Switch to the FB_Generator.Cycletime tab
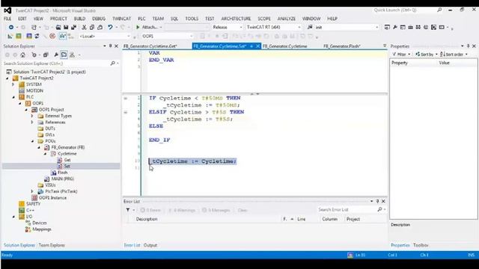This screenshot has height=269, width=479. pyautogui.click(x=284, y=46)
